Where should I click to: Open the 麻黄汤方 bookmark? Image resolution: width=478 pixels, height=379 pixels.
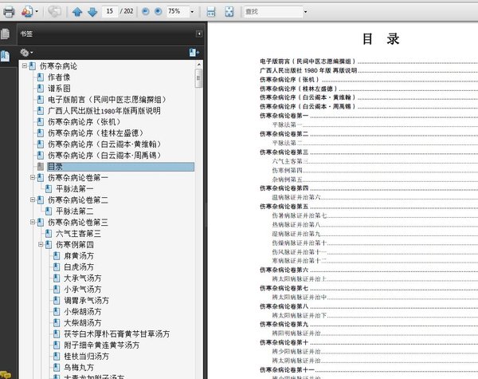click(79, 256)
